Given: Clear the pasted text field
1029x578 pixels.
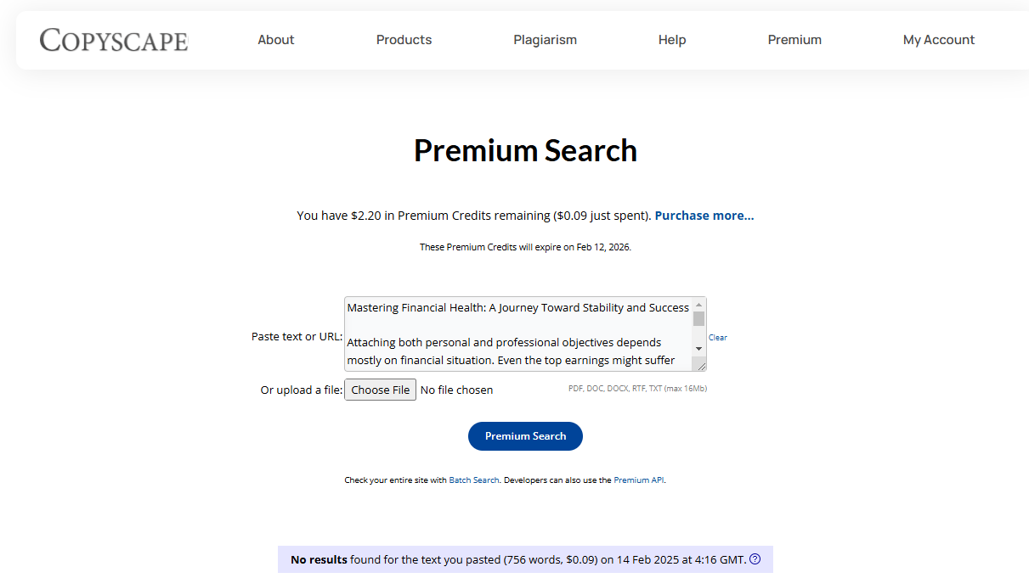Looking at the screenshot, I should 718,338.
